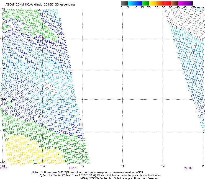Click the "-34" latitude label
205x180 pixels.
(x=2, y=68)
